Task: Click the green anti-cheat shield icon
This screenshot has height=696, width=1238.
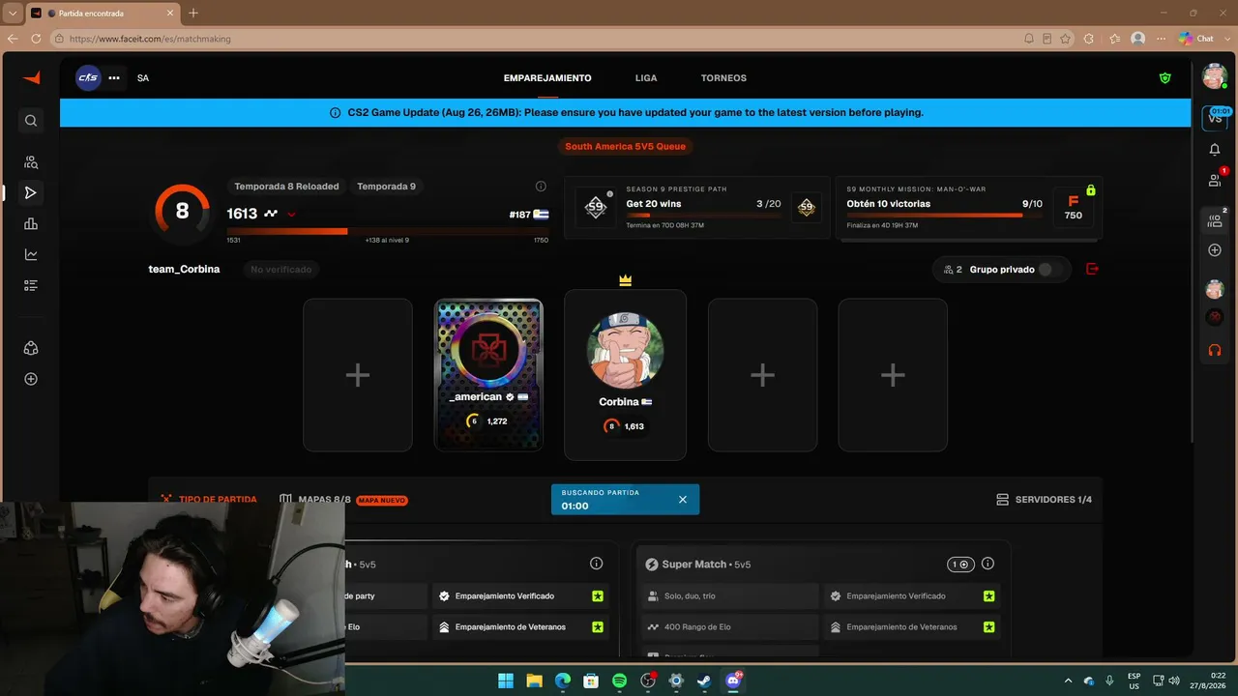Action: coord(1165,78)
